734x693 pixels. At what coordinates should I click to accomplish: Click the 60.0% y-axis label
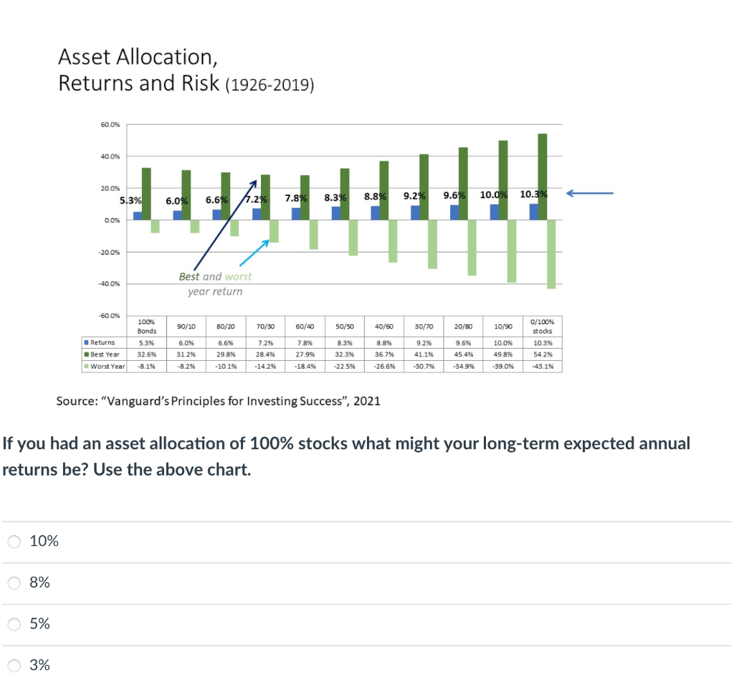109,124
